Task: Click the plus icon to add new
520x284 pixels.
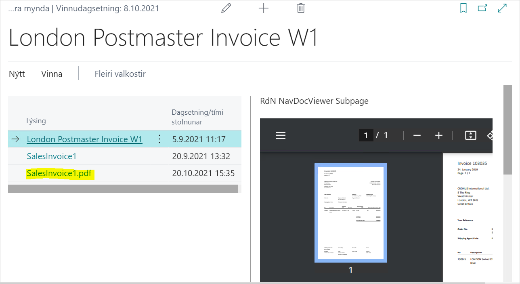Action: coord(263,8)
